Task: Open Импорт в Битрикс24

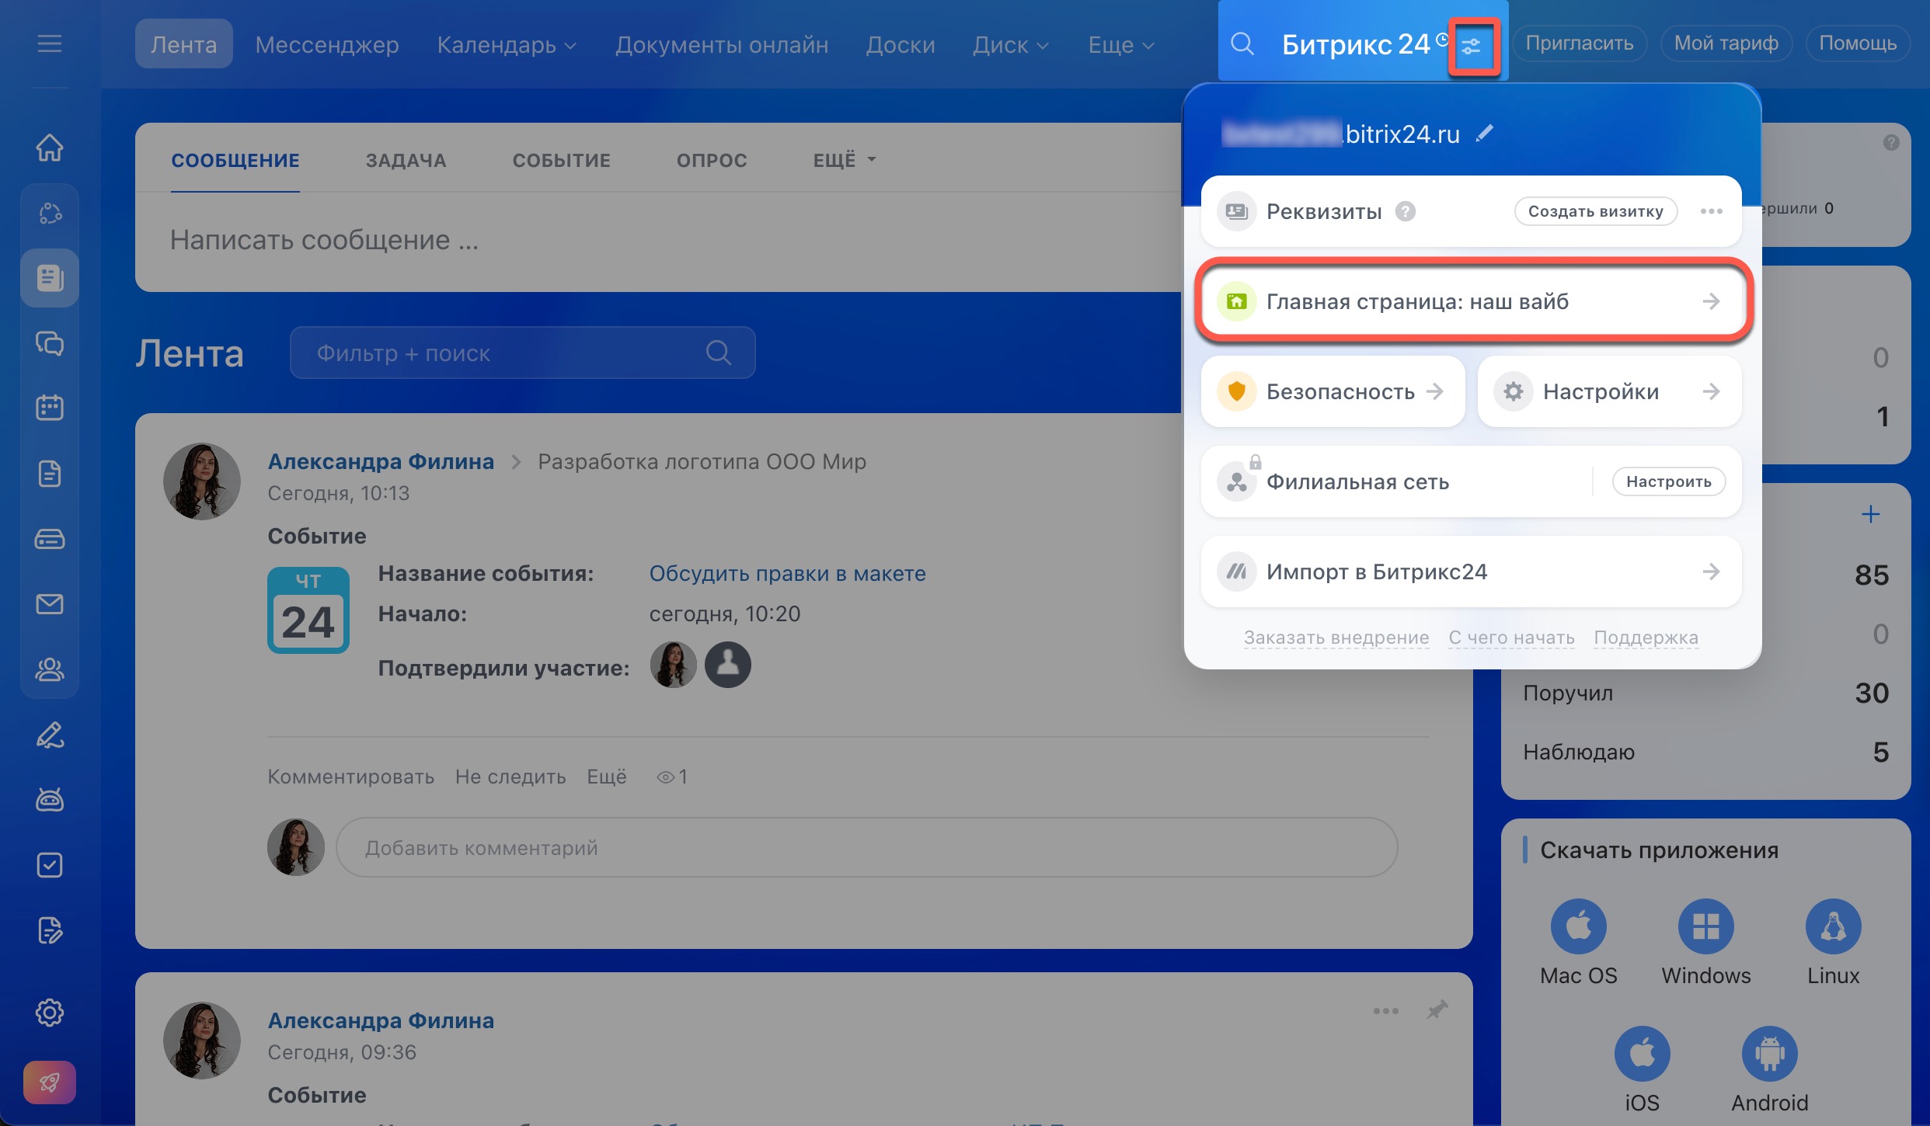Action: tap(1472, 572)
